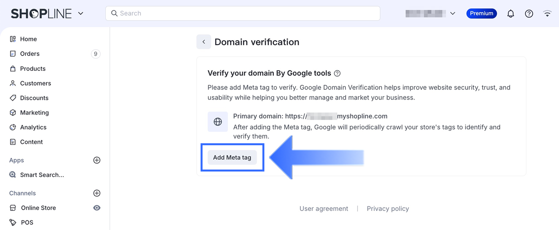
Task: Toggle the Online Store eye icon
Action: click(x=97, y=208)
